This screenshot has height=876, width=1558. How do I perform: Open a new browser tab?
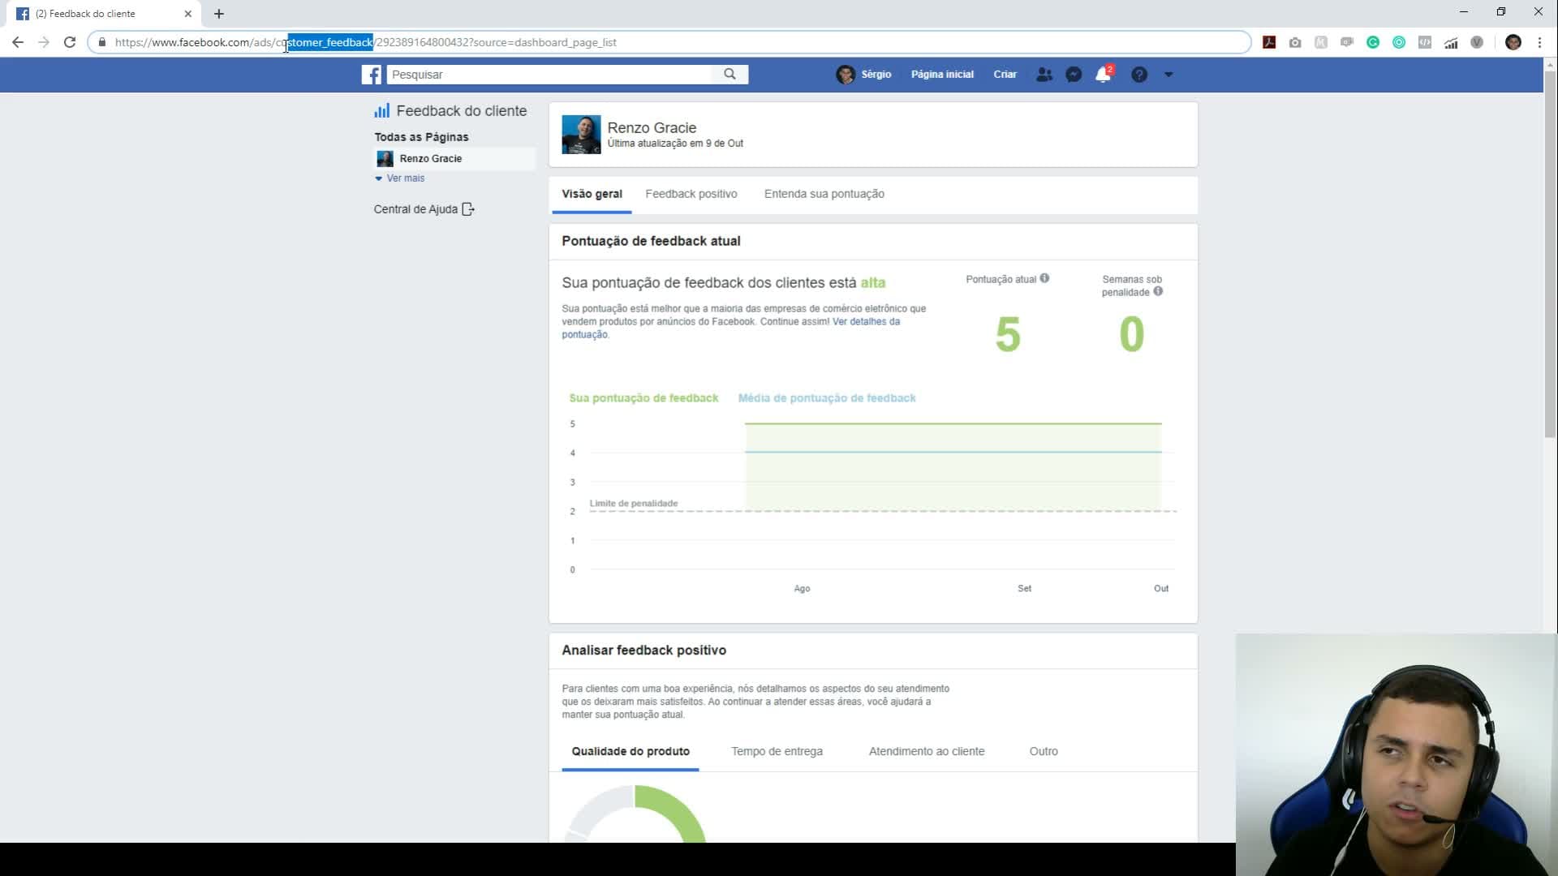219,14
